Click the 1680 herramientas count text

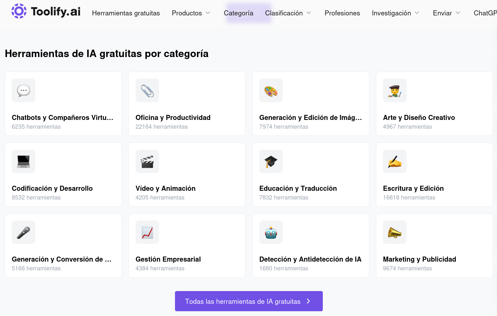[x=283, y=269]
